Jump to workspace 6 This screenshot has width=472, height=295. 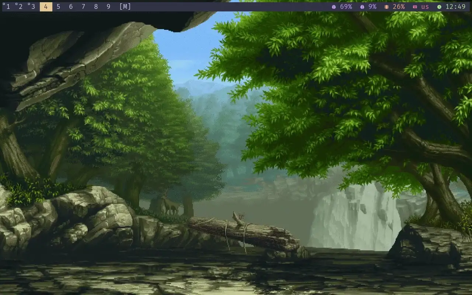click(x=71, y=7)
